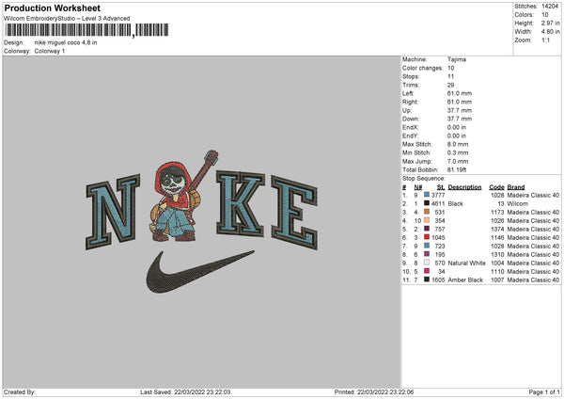This screenshot has height=399, width=564.
Task: Click the 'Amber Black' description
Action: pyautogui.click(x=465, y=279)
